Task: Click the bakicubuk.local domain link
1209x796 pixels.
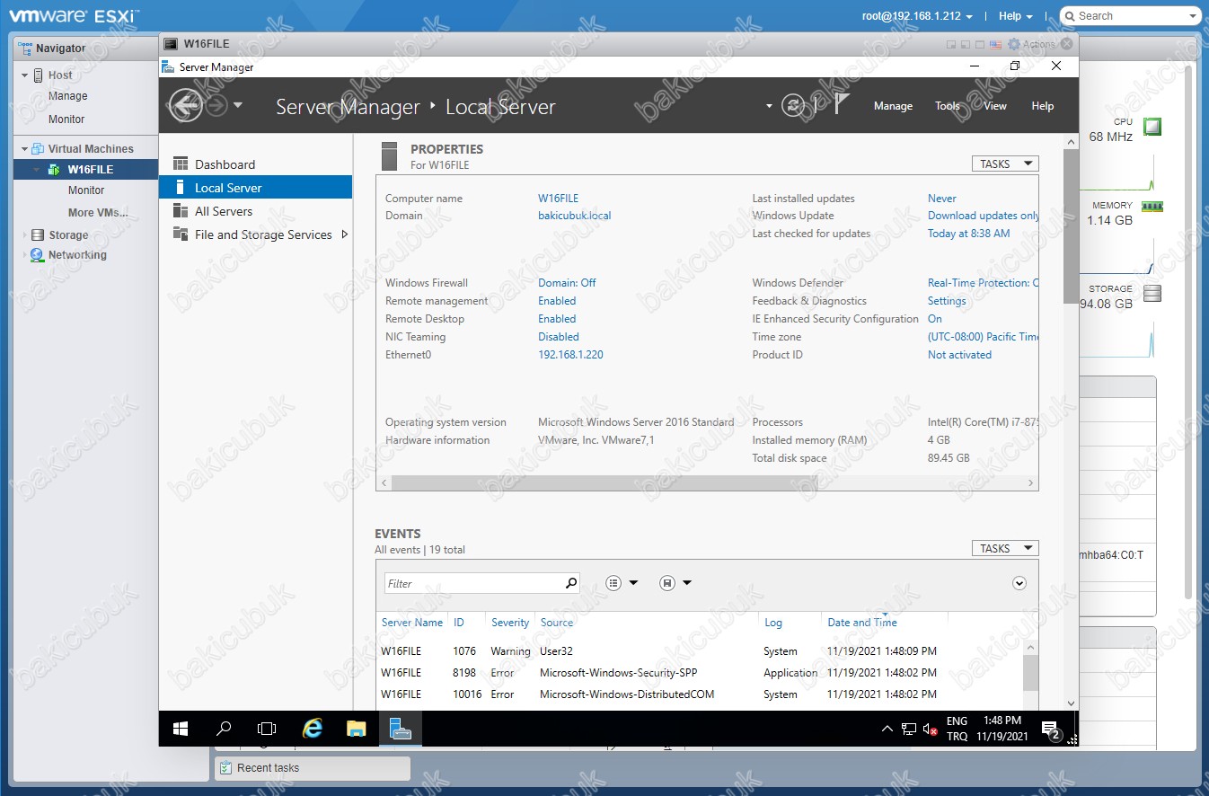Action: click(574, 216)
